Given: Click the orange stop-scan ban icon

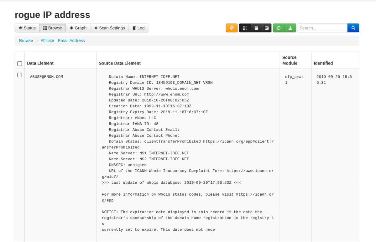Looking at the screenshot, I should pyautogui.click(x=232, y=28).
